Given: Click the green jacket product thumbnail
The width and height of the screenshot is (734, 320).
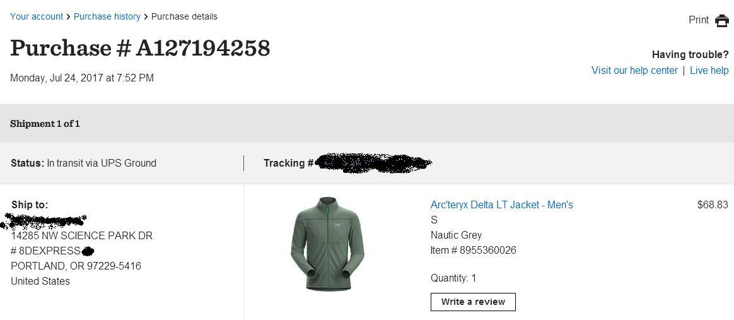Looking at the screenshot, I should (327, 244).
